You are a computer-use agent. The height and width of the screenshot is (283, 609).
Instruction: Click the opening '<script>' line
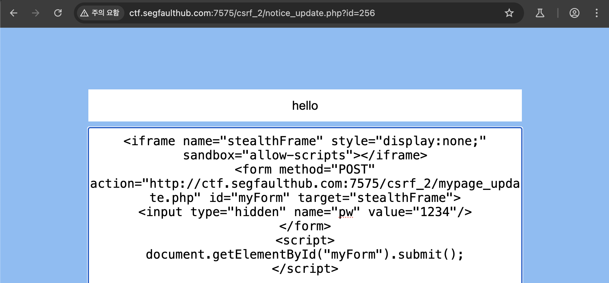click(x=305, y=240)
